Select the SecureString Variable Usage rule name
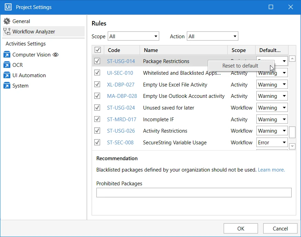The image size is (301, 237). 175,142
